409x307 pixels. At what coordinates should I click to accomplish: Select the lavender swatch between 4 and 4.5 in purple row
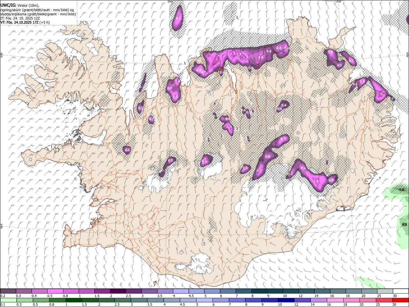pyautogui.click(x=180, y=291)
